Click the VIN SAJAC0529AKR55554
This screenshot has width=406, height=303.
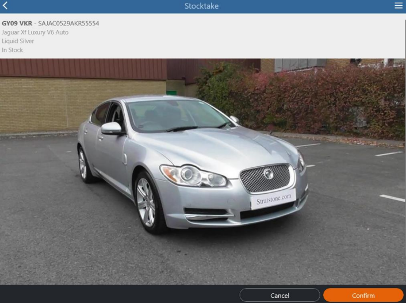(x=68, y=23)
